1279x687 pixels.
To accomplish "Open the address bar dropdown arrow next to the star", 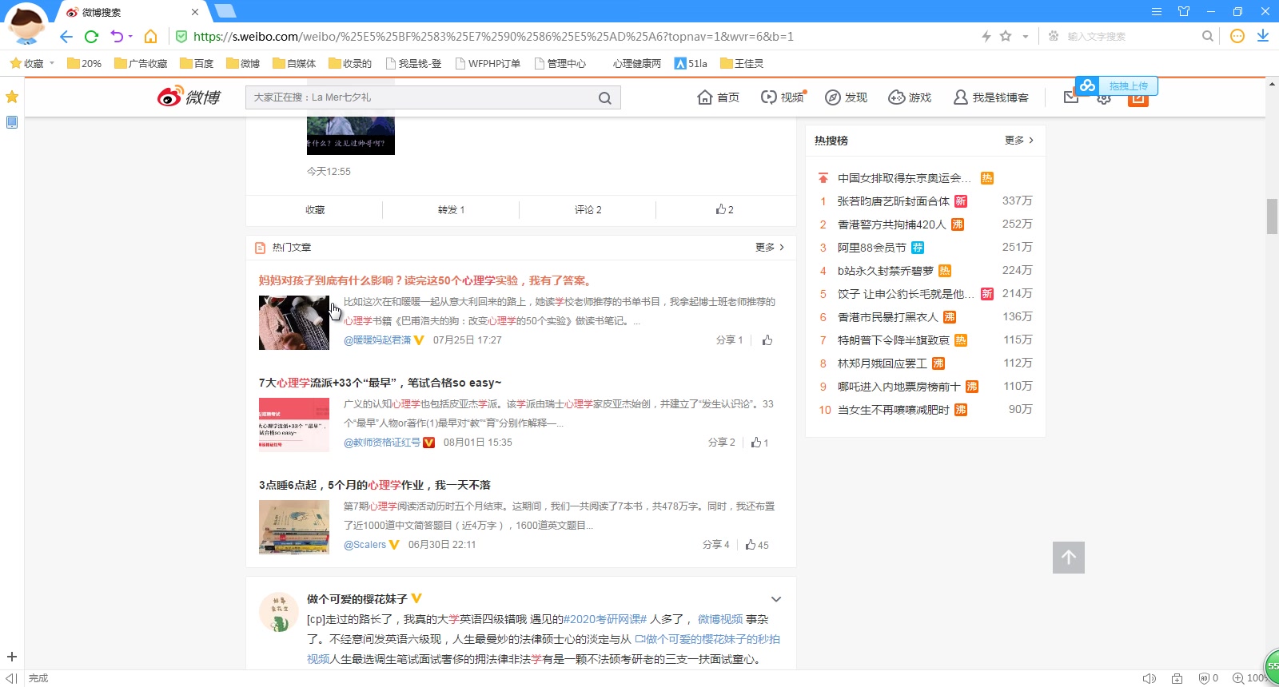I will point(1025,36).
